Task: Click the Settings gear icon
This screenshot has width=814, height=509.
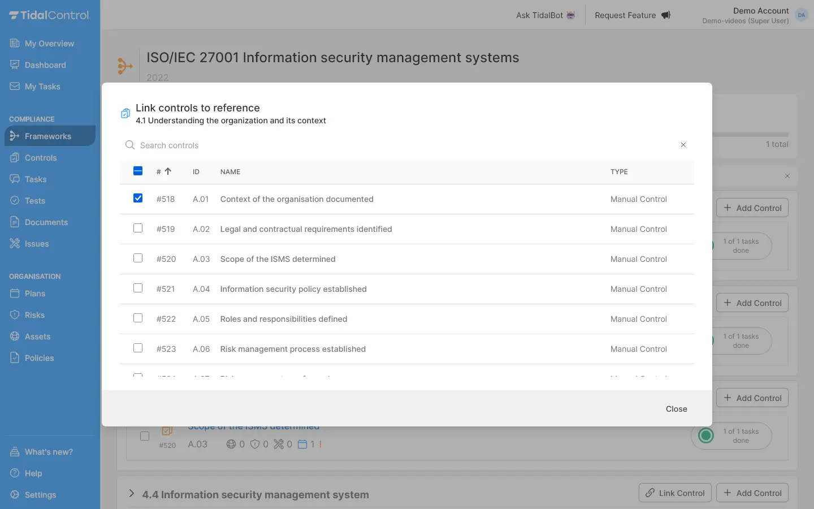Action: (15, 495)
